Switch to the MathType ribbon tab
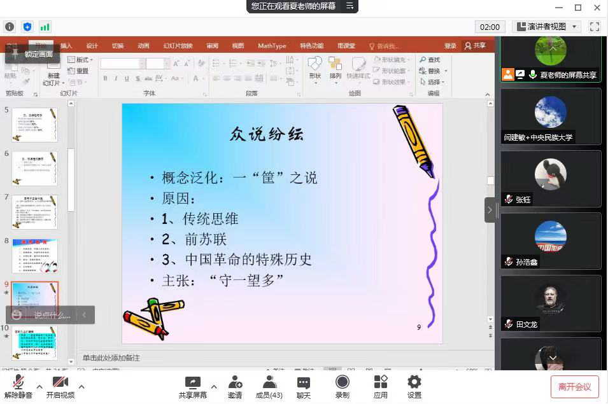Viewport: 608px width, 404px height. 272,46
